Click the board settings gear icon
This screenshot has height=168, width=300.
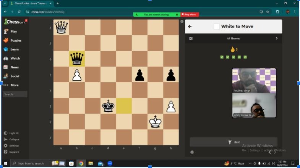coord(182,22)
